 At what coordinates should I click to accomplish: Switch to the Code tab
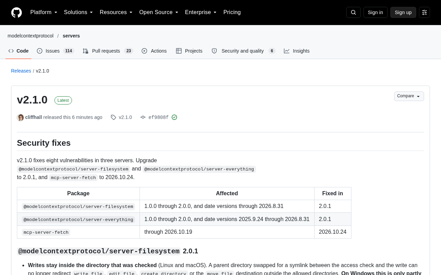tap(19, 51)
